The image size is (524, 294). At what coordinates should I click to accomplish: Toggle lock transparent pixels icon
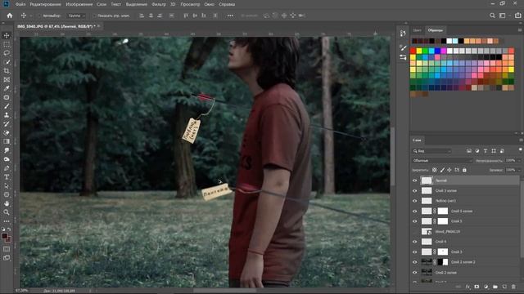(434, 170)
